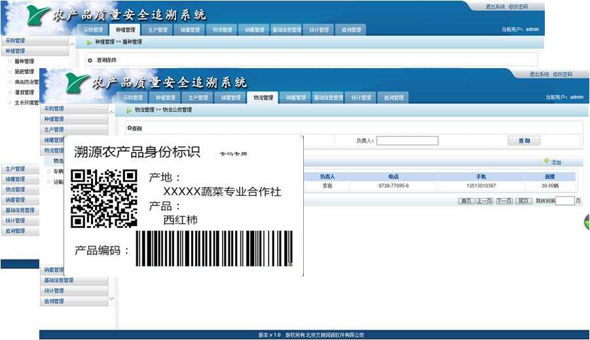Viewport: 590px width, 340px height.
Task: Click the green arrow beside 物流管理 breadcrumb
Action: pyautogui.click(x=129, y=110)
